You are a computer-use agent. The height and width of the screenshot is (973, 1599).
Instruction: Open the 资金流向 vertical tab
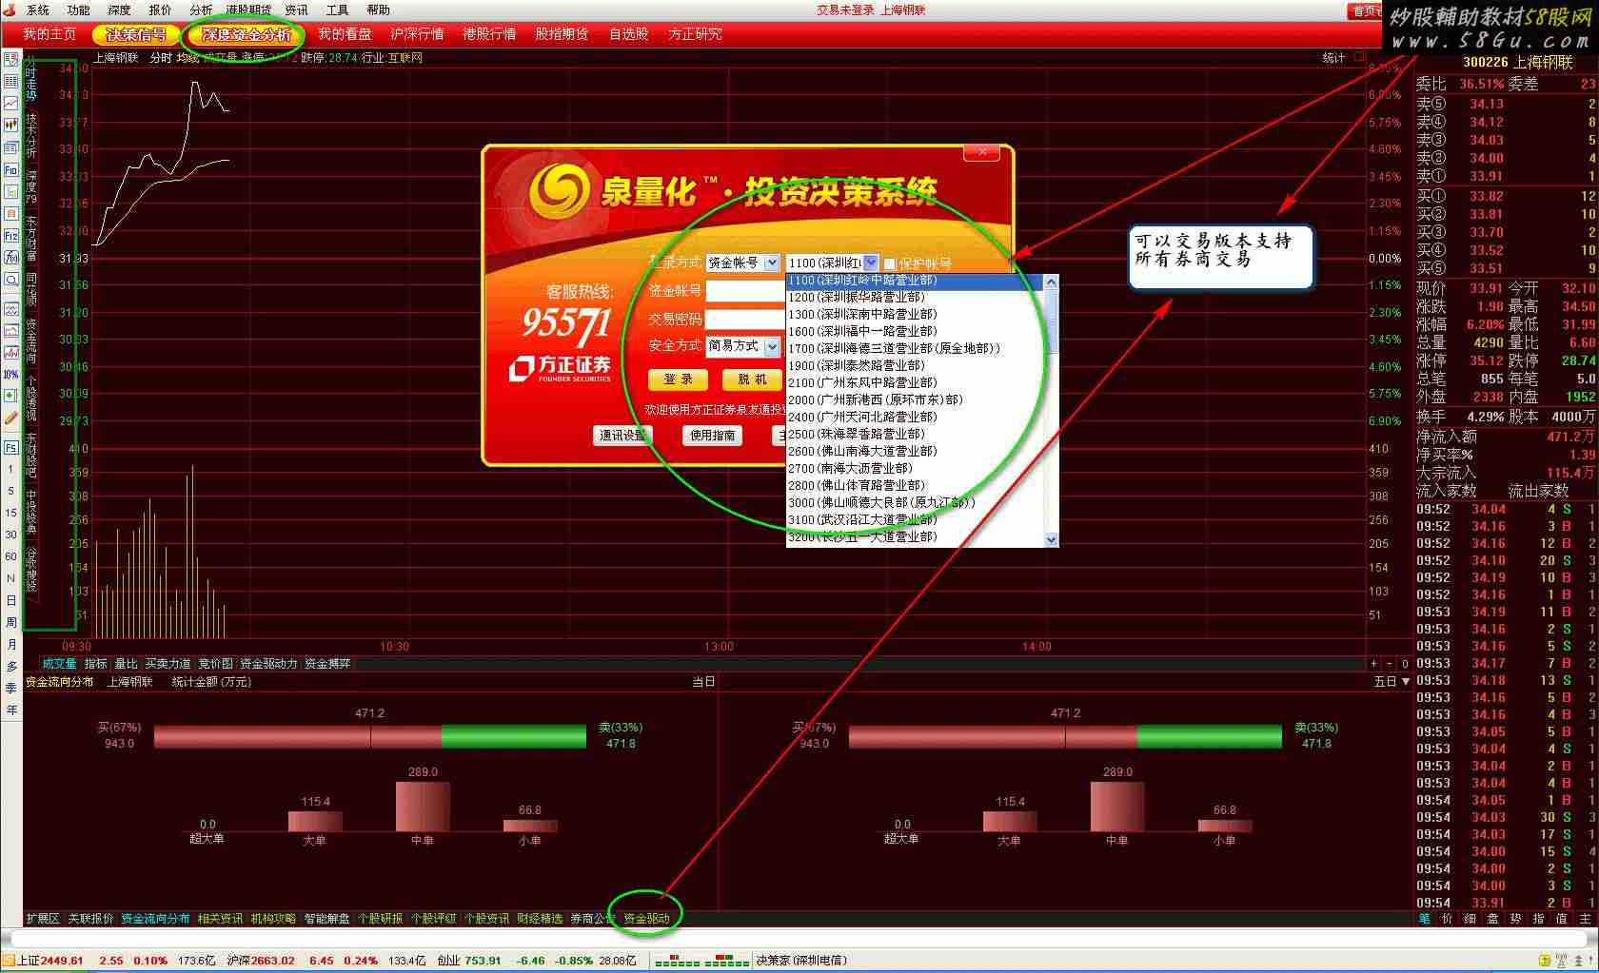click(31, 342)
